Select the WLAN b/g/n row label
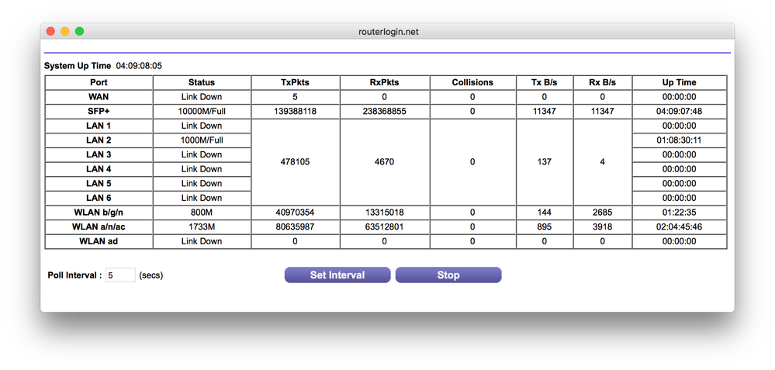This screenshot has height=370, width=775. point(99,213)
